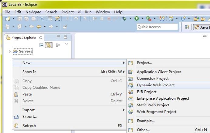Select Other... in New submenu
This screenshot has width=210, height=133.
point(168,130)
